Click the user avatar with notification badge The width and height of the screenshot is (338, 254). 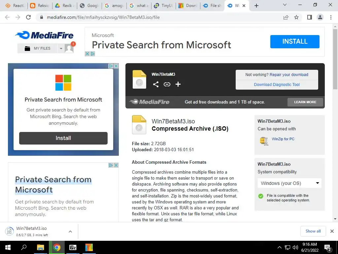point(69,48)
